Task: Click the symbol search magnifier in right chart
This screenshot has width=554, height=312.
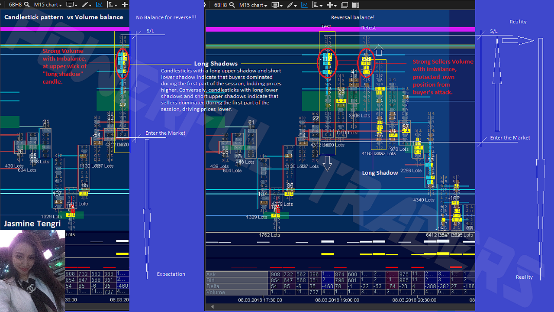Action: pyautogui.click(x=232, y=5)
